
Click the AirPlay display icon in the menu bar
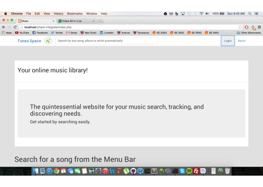pos(183,14)
